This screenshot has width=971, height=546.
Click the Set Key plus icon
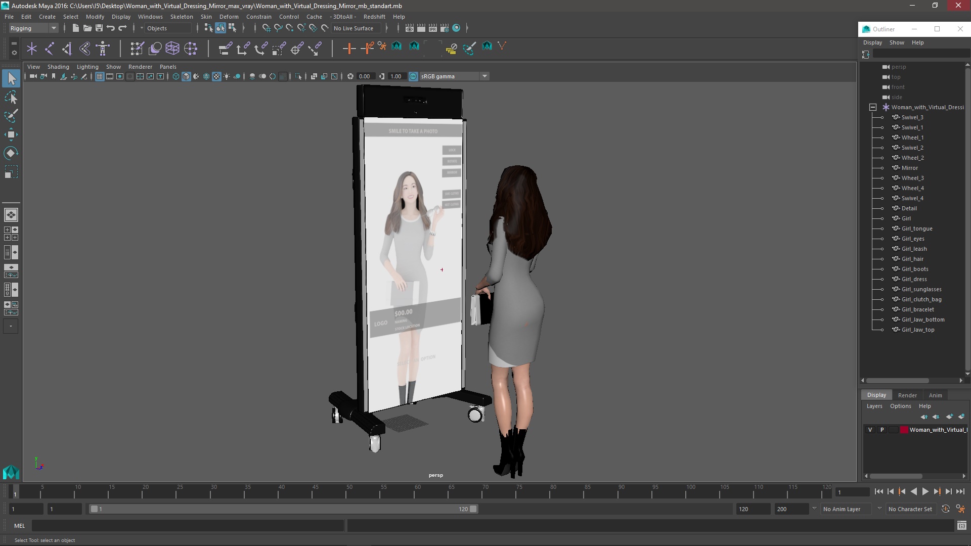tap(349, 49)
